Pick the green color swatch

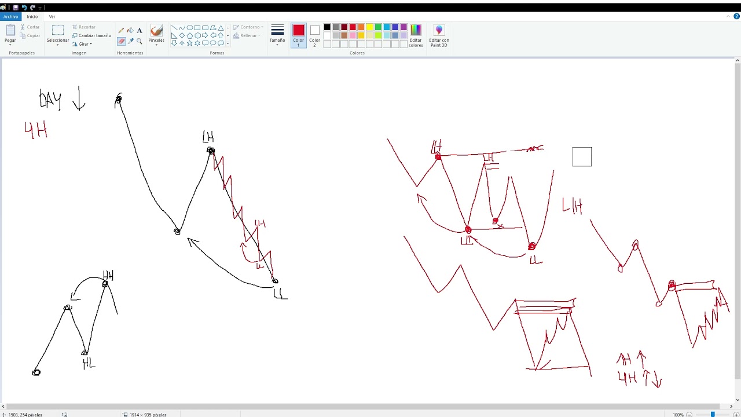click(x=378, y=27)
